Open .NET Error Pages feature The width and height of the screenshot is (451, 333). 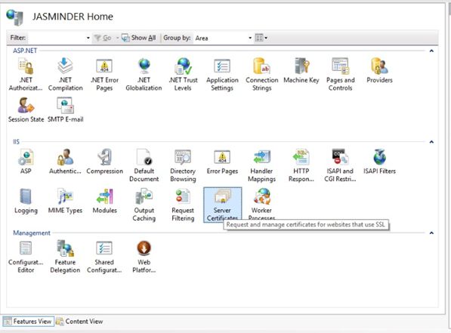coord(104,74)
